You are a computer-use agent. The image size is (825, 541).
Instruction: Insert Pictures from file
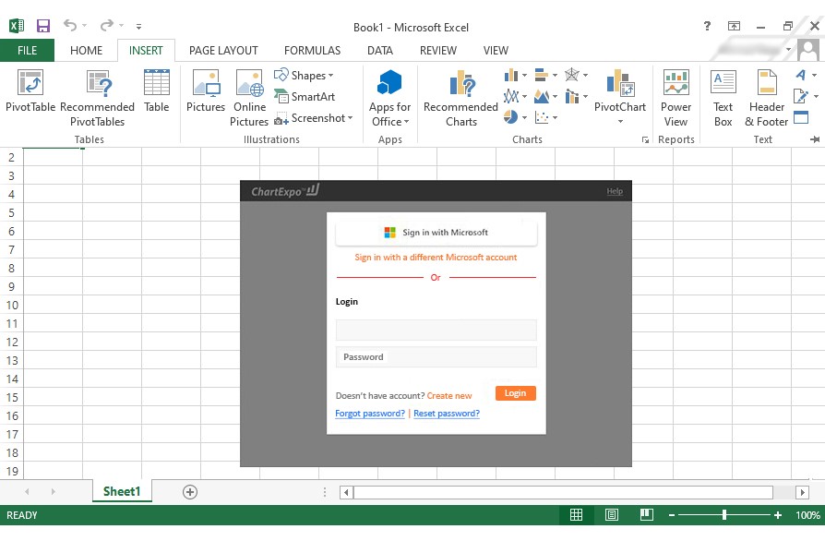[x=206, y=91]
